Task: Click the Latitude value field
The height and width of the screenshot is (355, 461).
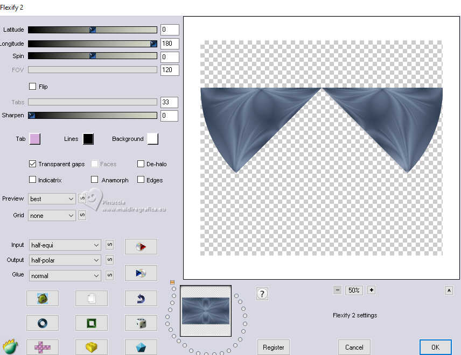Action: pyautogui.click(x=170, y=30)
